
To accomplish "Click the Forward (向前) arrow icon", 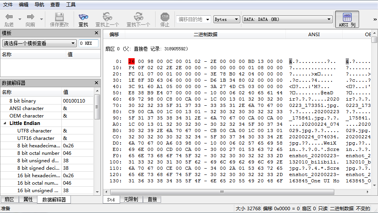I will (30, 17).
